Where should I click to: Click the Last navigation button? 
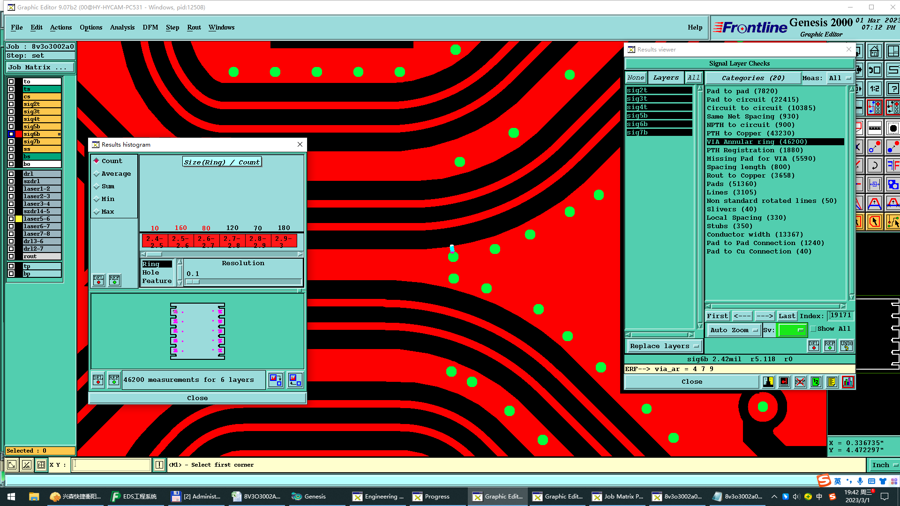[x=787, y=316]
